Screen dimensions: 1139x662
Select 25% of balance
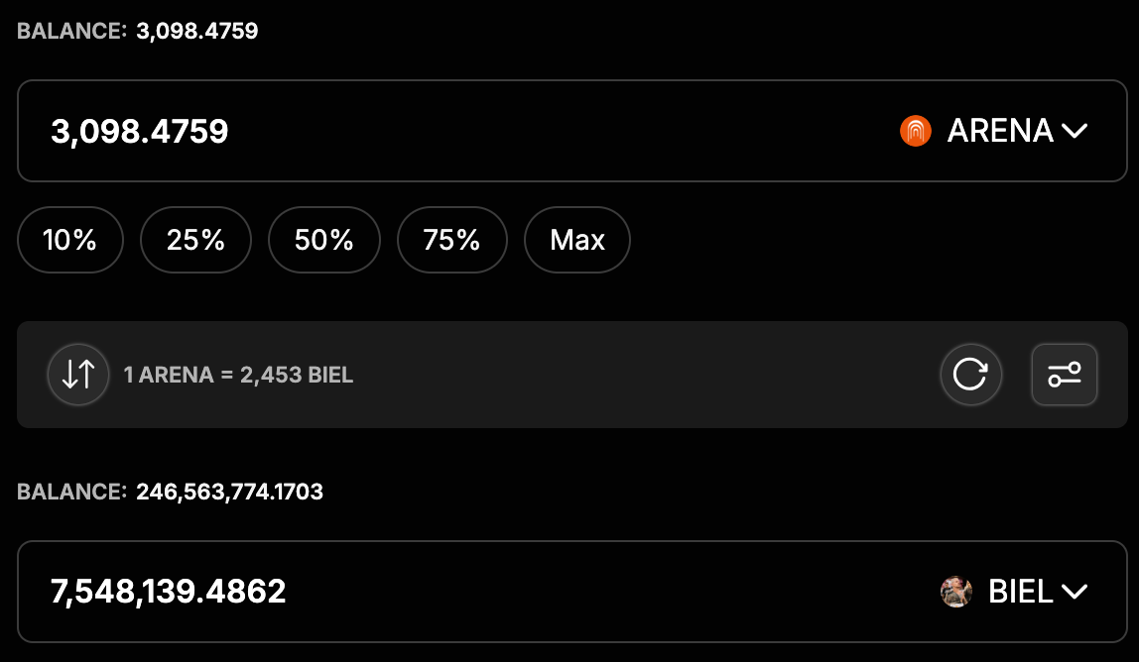(195, 240)
